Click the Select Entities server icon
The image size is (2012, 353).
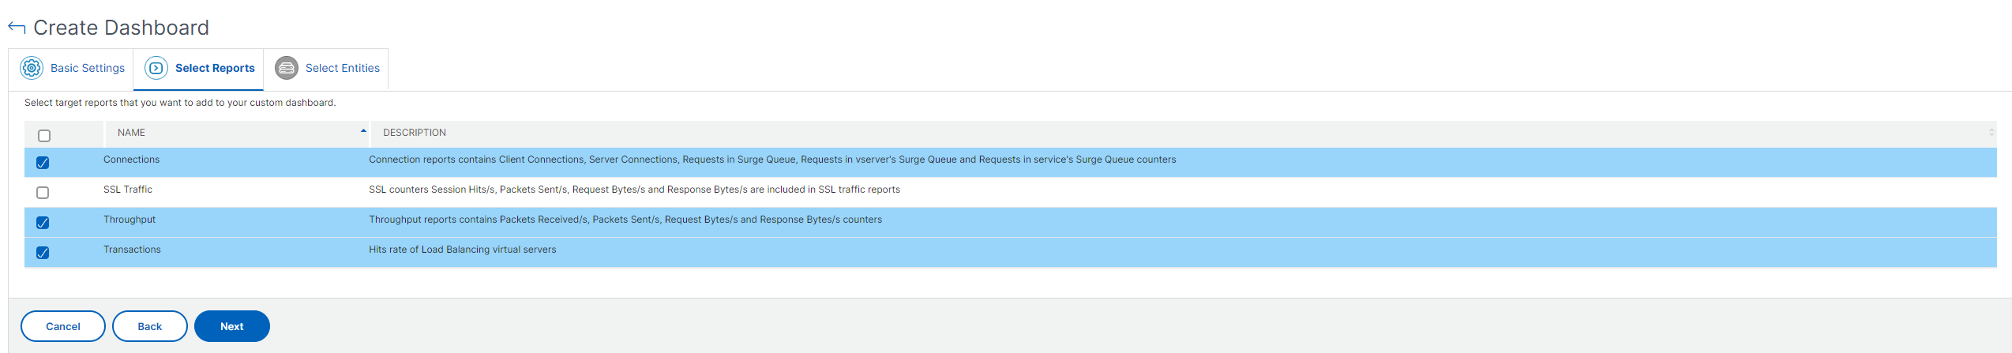tap(287, 68)
